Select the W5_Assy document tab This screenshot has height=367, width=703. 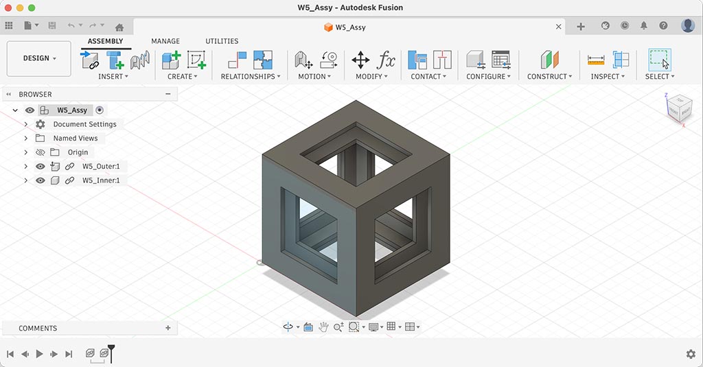point(345,27)
